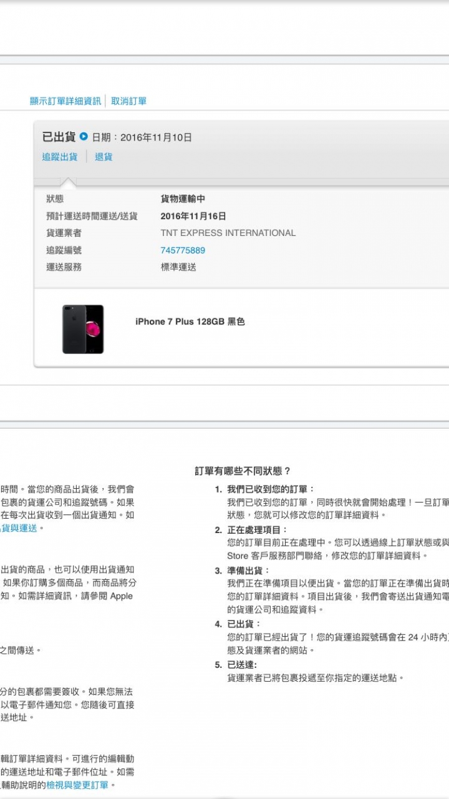
Task: Click the 我們已收到您的訂單： list heading
Action: 271,489
